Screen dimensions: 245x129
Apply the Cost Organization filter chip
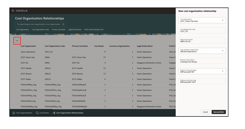(22, 30)
